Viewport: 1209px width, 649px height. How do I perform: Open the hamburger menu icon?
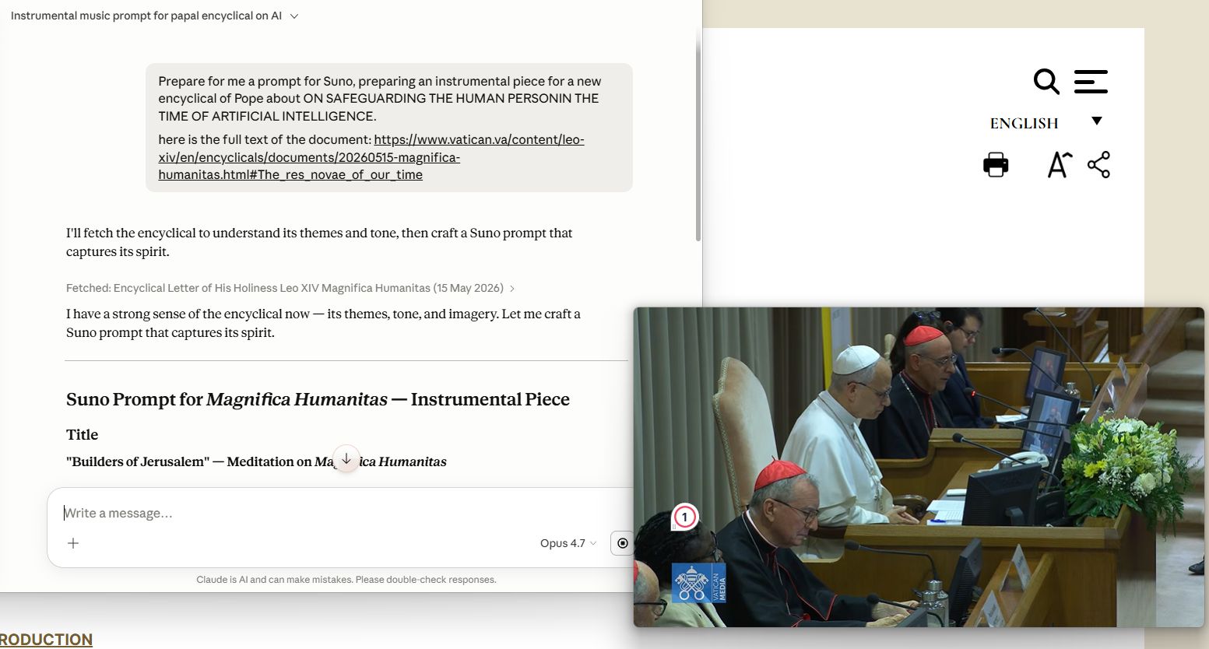tap(1091, 82)
